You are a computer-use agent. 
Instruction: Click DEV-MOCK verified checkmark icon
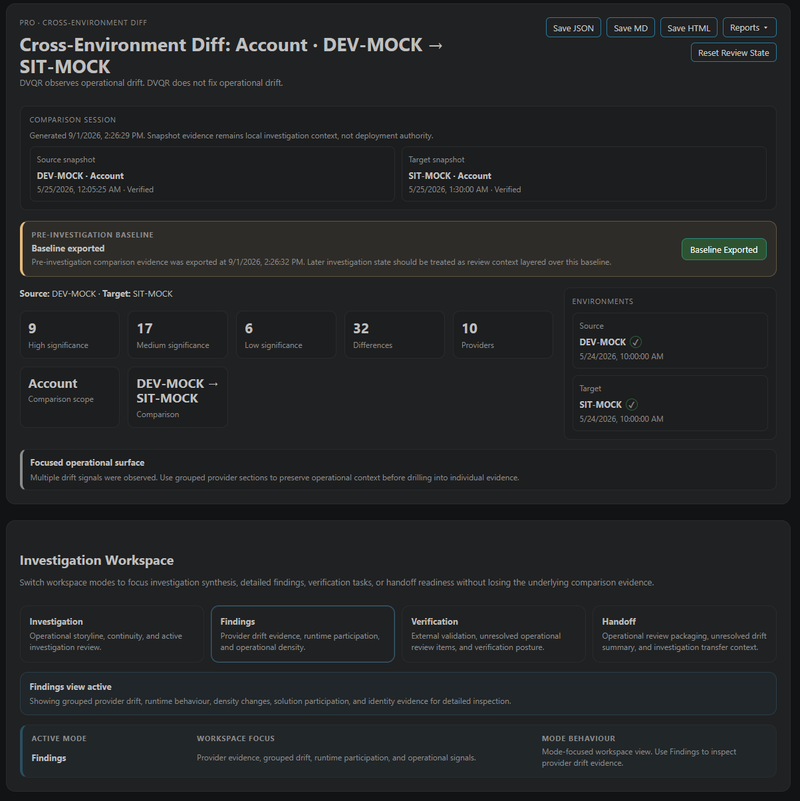(x=636, y=342)
